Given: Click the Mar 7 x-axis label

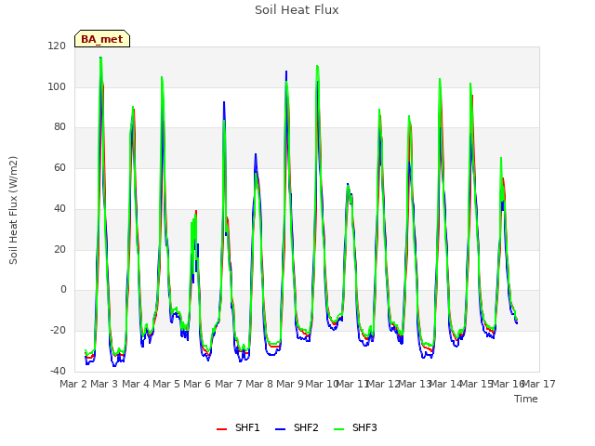Looking at the screenshot, I should click(x=229, y=384).
